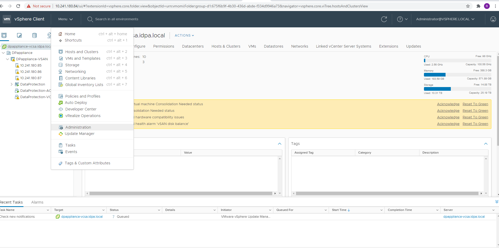The height and width of the screenshot is (248, 499).
Task: Collapse the DPappliance-VSAN tree node
Action: click(7, 59)
